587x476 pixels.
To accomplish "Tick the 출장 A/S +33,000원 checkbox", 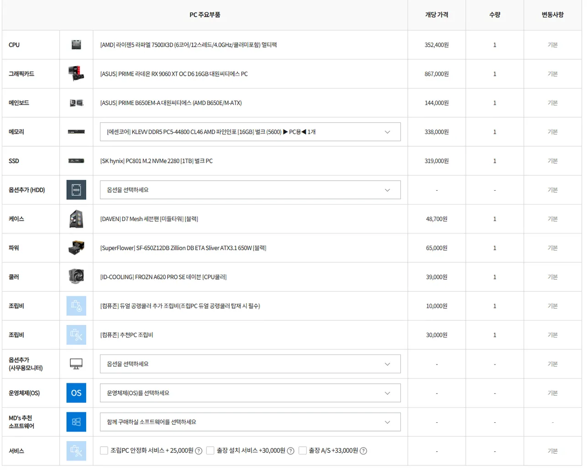I will point(303,451).
